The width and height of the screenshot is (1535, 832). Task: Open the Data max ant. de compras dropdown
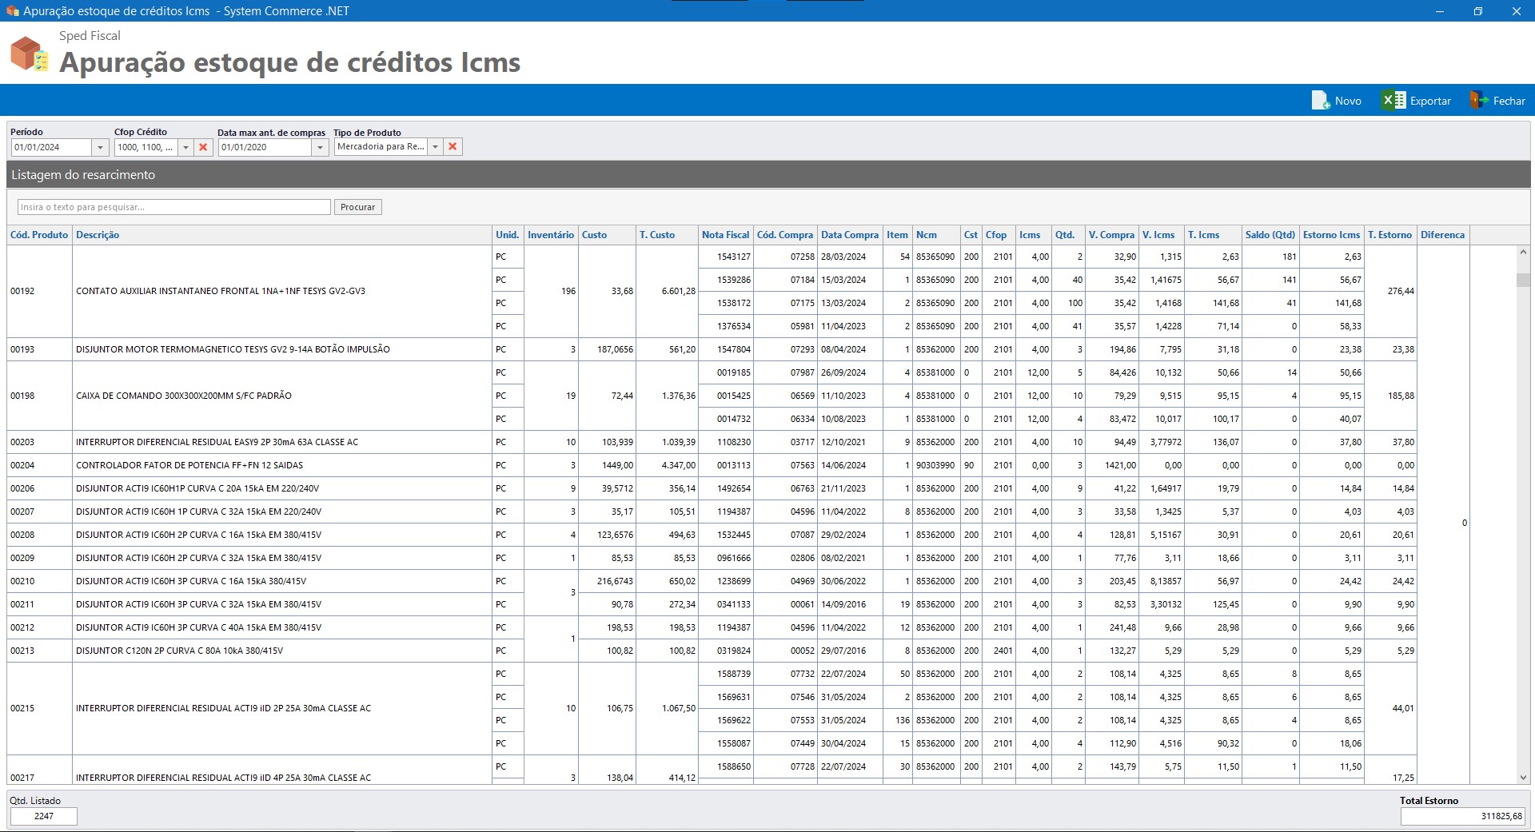[x=320, y=148]
